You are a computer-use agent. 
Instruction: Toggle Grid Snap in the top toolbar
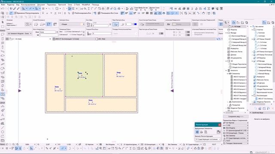[43, 9]
